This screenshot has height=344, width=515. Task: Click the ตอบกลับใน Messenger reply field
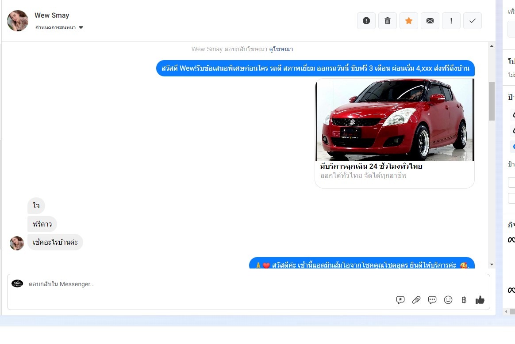[x=199, y=284]
